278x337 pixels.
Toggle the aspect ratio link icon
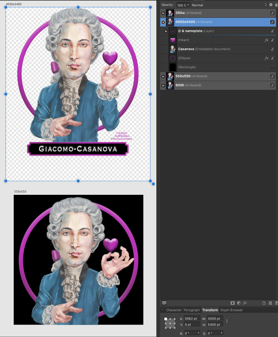pyautogui.click(x=227, y=321)
